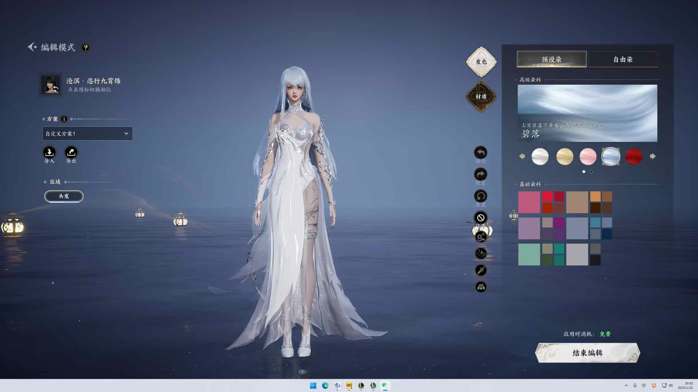This screenshot has height=392, width=698.
Task: Expand hidden system tray icons chevron
Action: point(626,386)
